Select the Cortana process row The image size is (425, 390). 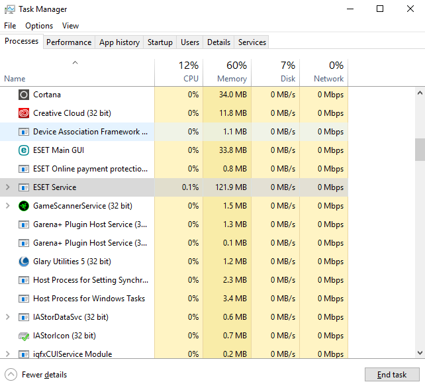173,95
